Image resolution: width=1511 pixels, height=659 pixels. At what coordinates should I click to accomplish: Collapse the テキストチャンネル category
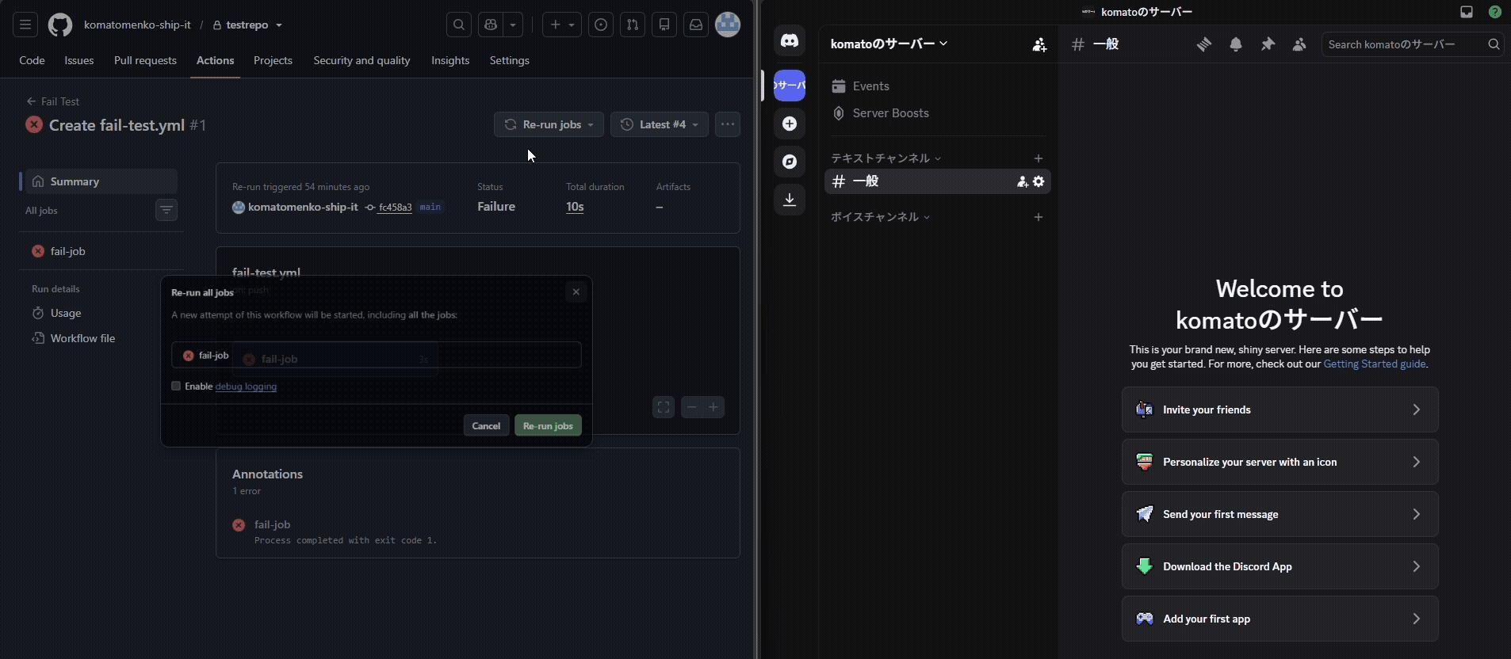pos(886,158)
